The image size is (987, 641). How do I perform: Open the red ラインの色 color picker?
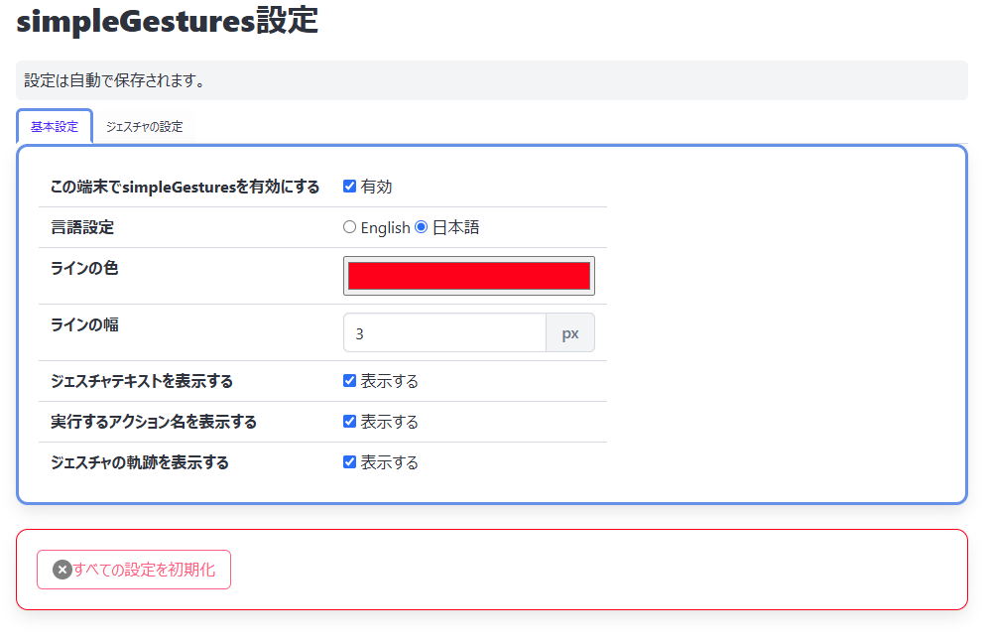469,276
